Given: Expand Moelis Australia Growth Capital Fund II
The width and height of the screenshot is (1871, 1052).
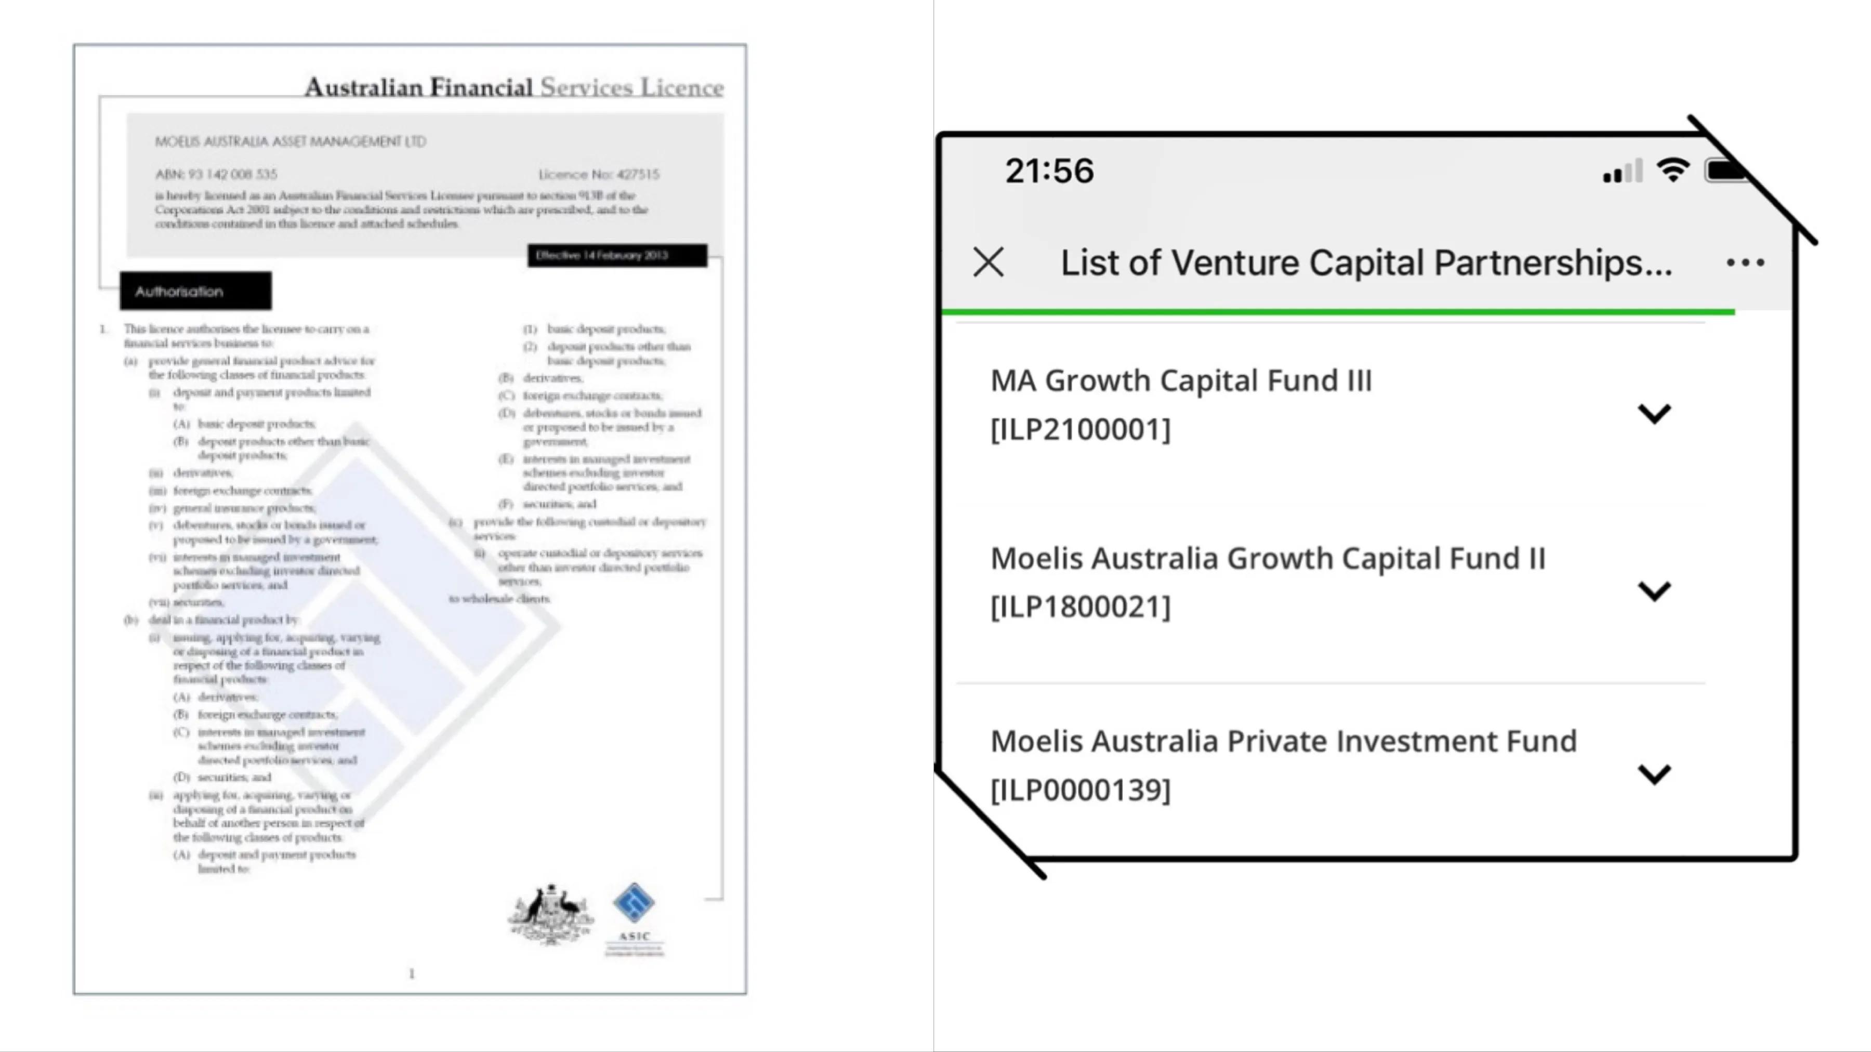Looking at the screenshot, I should (x=1655, y=591).
